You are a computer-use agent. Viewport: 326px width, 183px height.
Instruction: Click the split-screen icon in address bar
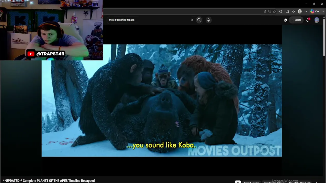pos(265,11)
